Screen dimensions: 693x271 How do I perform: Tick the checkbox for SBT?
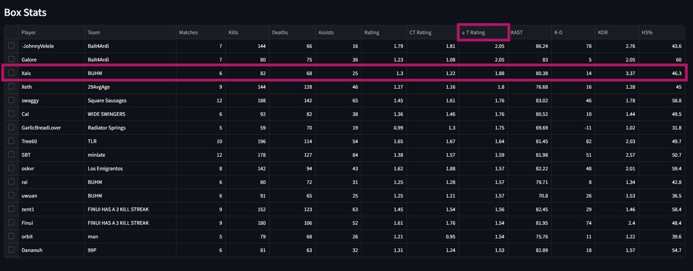pos(11,155)
